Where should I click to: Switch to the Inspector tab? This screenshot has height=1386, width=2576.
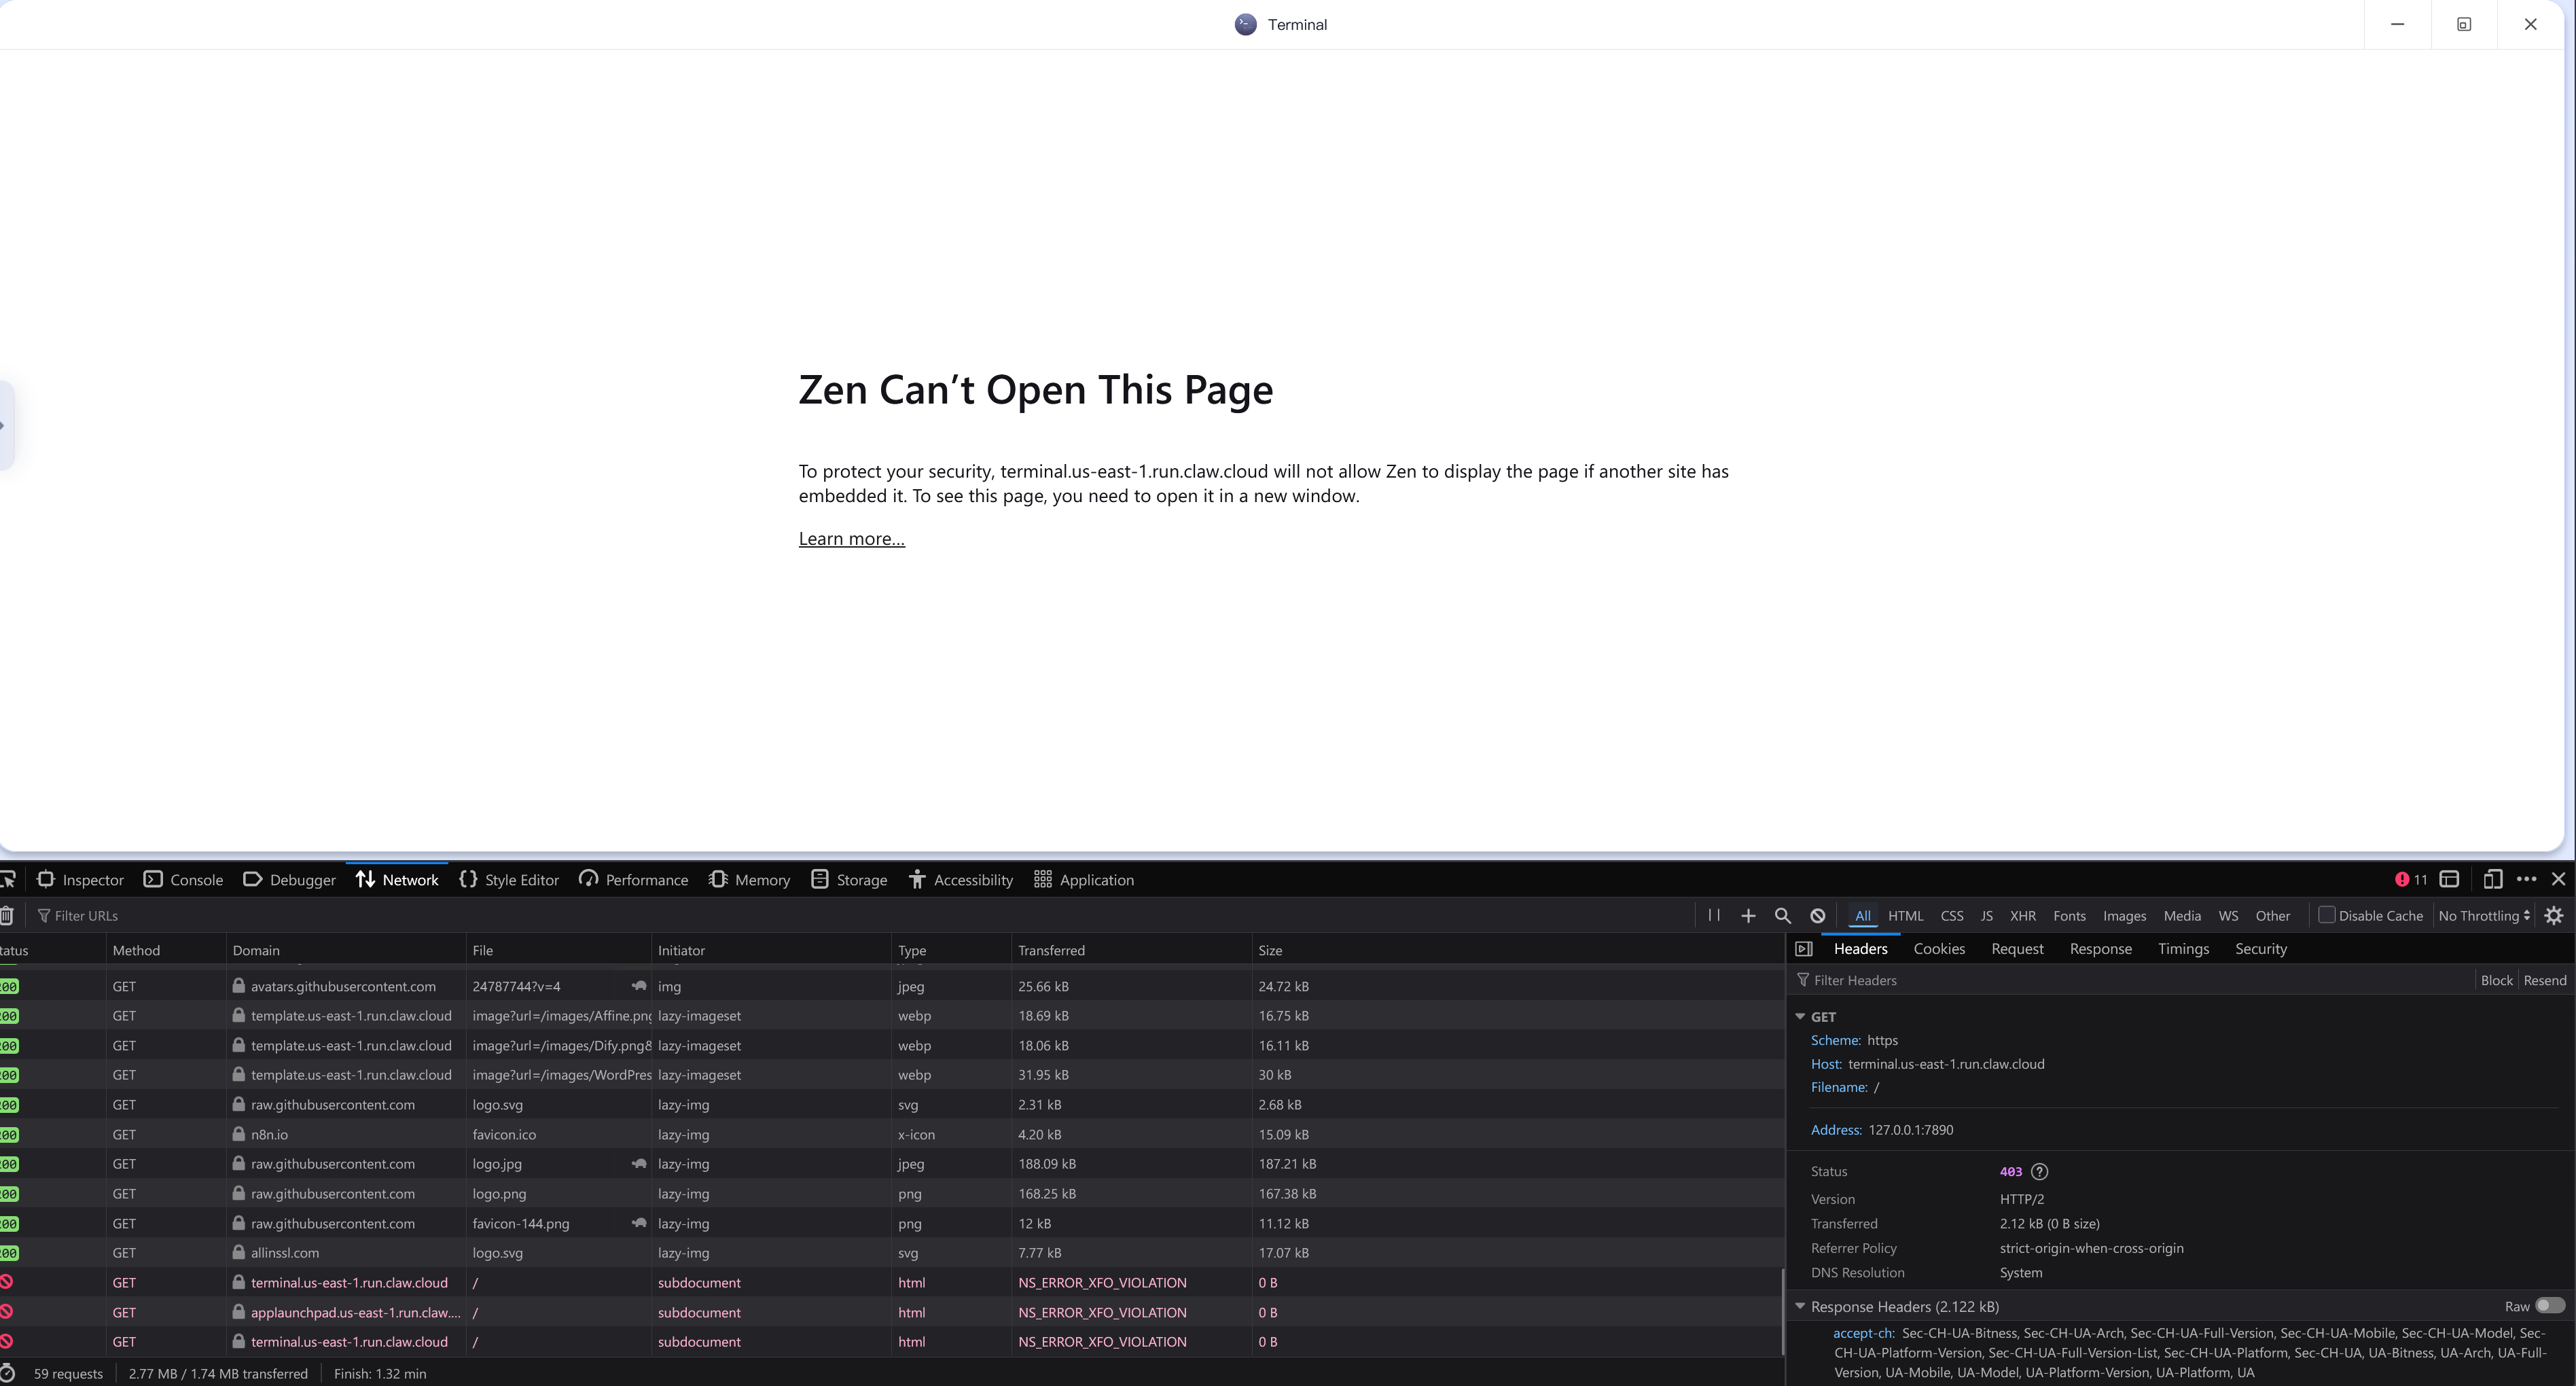[x=81, y=879]
